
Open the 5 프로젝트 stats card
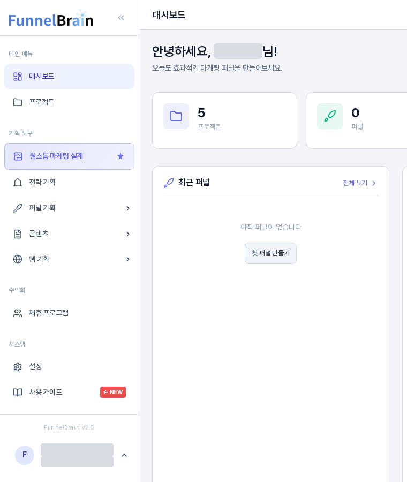(x=225, y=120)
